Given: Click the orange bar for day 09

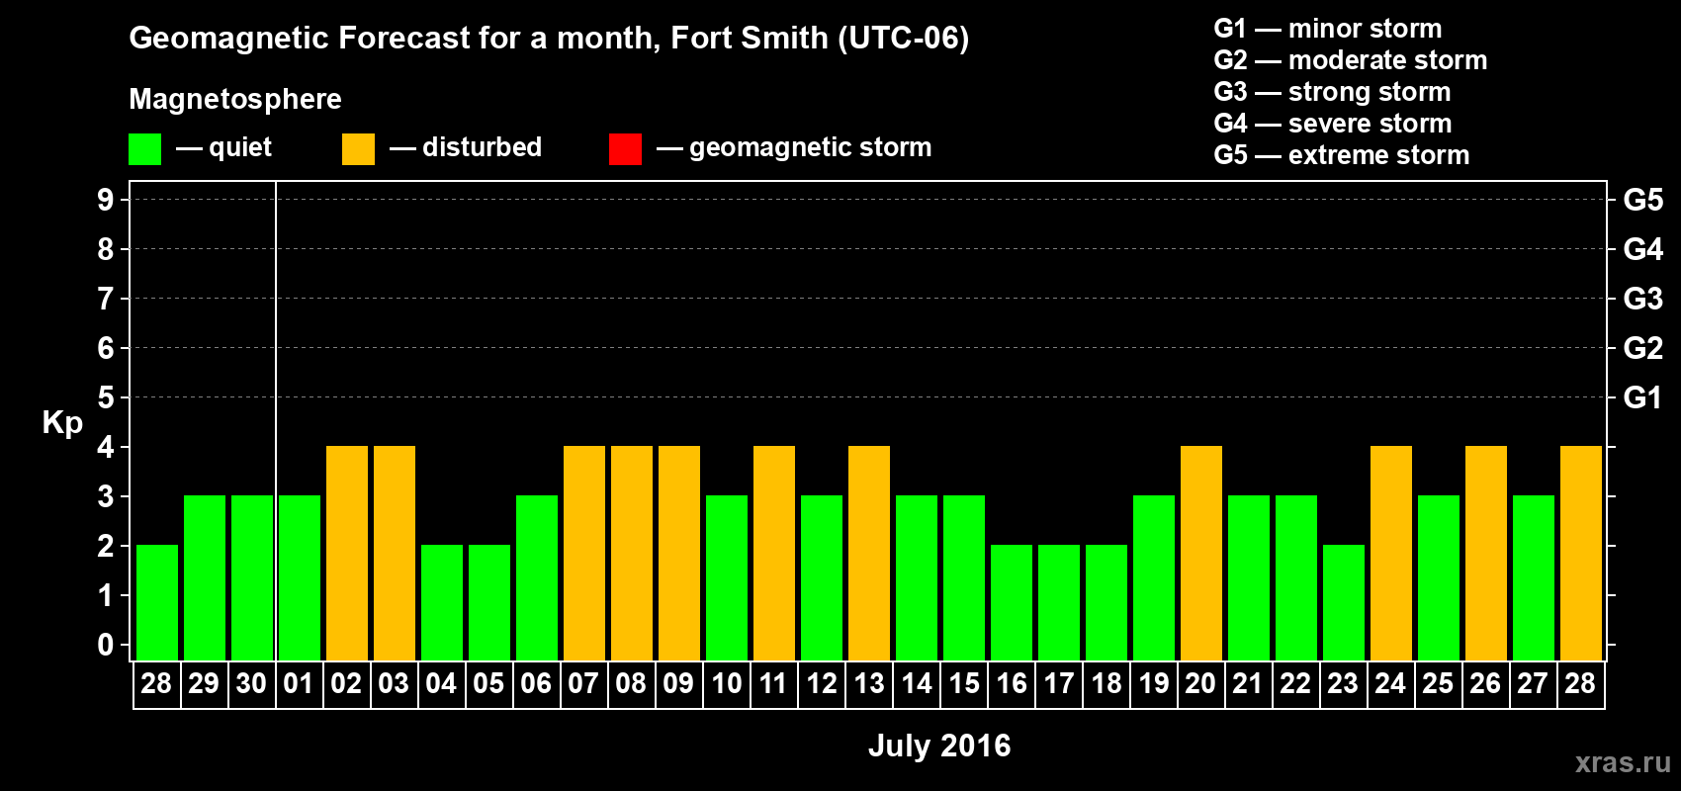Looking at the screenshot, I should point(679,554).
